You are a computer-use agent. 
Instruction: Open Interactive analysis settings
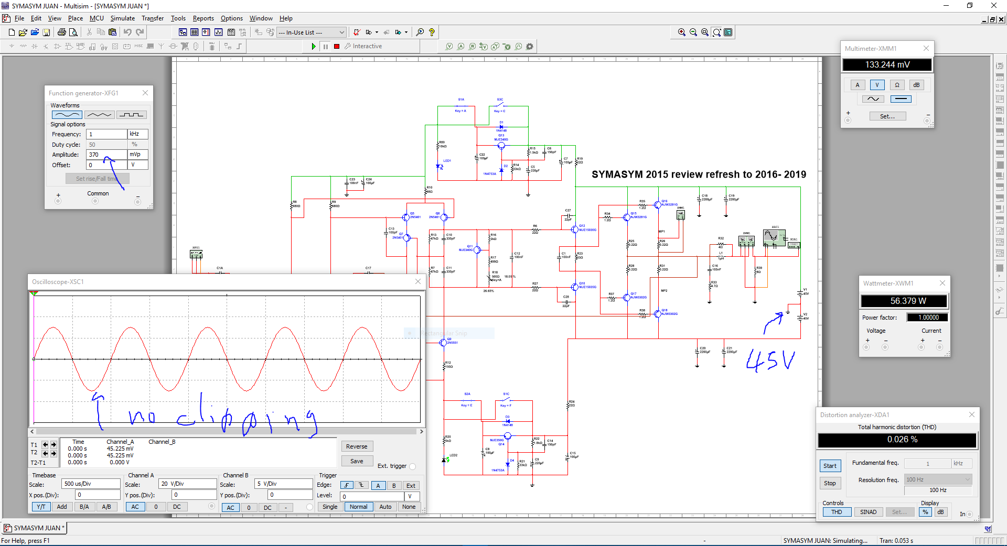click(363, 47)
